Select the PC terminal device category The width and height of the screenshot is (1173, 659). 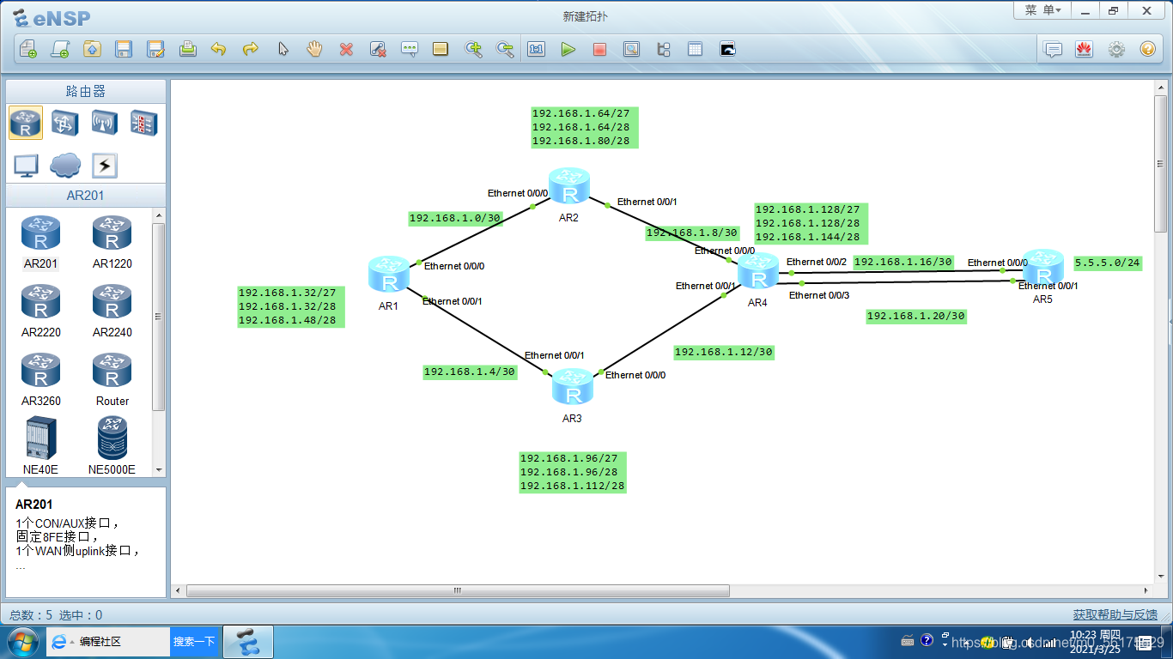click(x=26, y=166)
